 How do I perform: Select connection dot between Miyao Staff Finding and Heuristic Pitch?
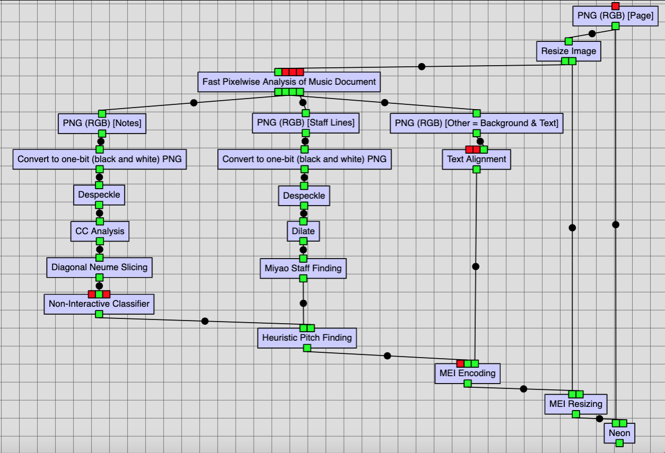303,304
